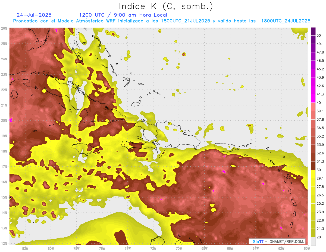This screenshot has width=326, height=252.
Task: Pick the bright yellow swatch between 29.1 and 30
Action: [313, 174]
